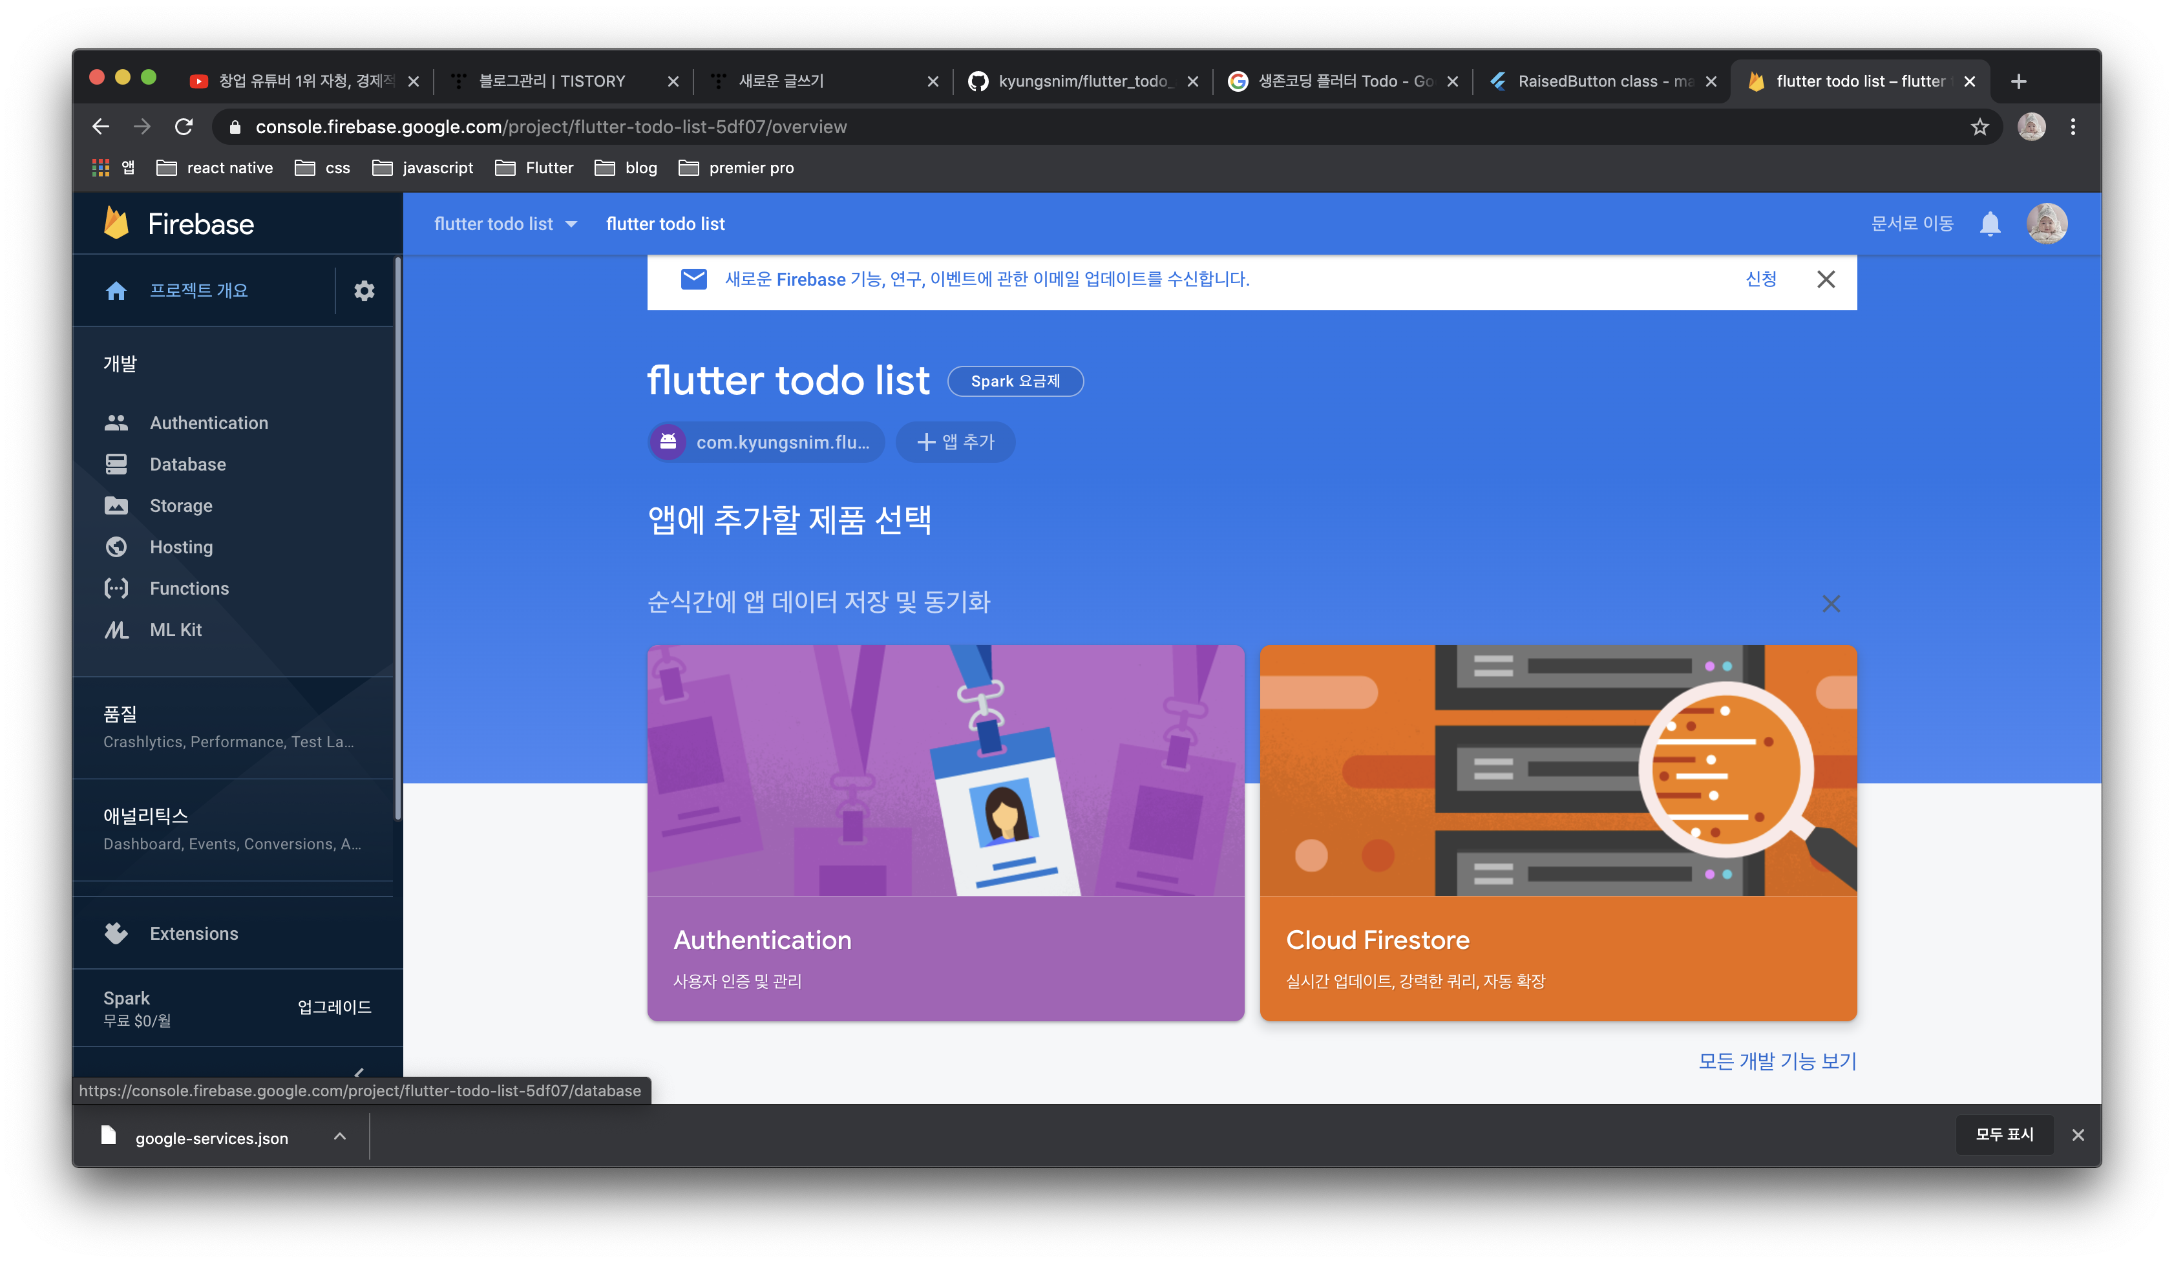Open the Cloud Firestore product card
The image size is (2174, 1263).
coord(1557,833)
